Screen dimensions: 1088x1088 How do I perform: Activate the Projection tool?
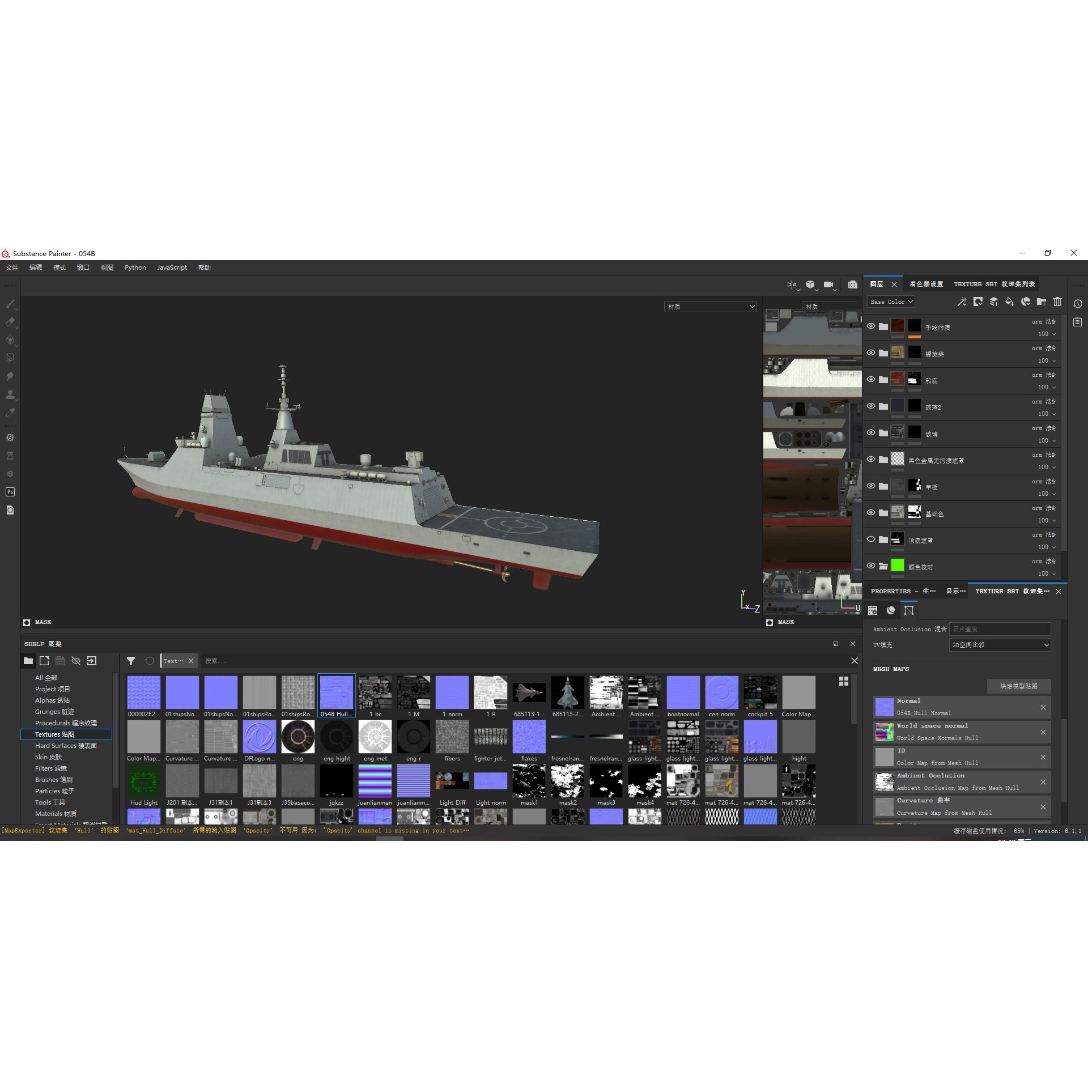10,340
